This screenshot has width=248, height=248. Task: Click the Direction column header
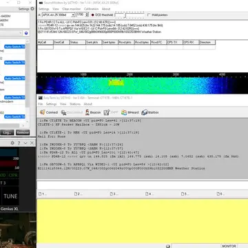207,42
